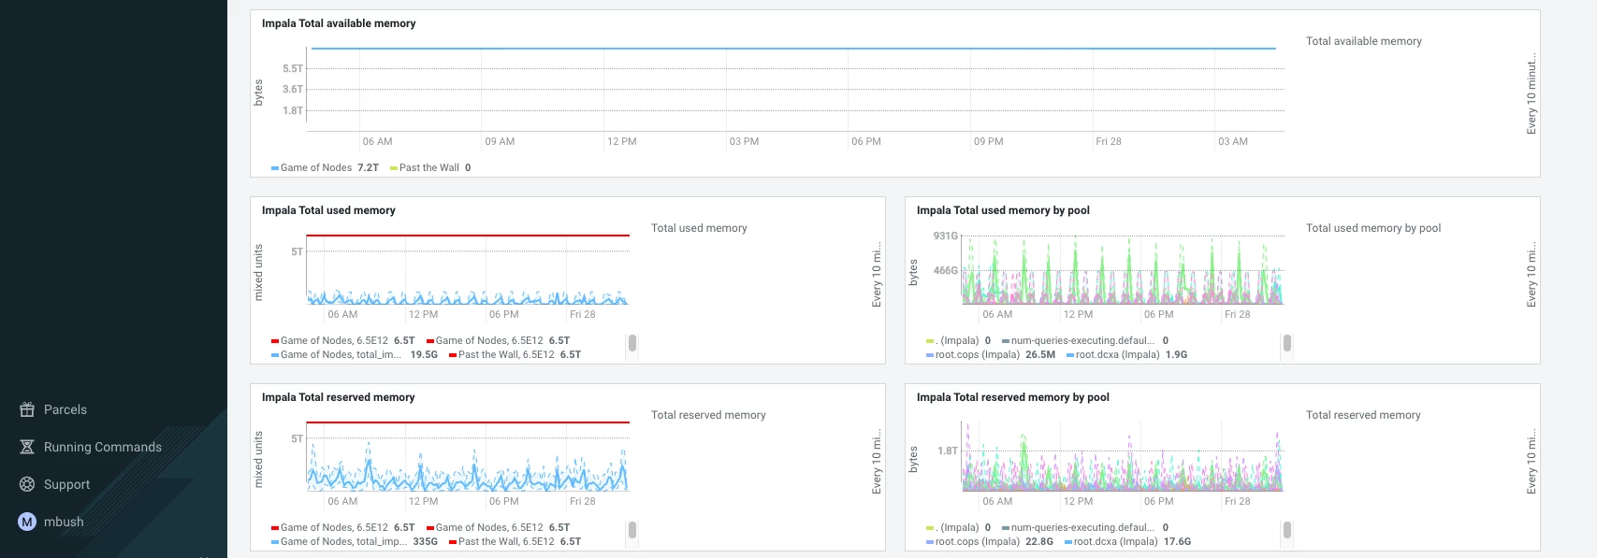Select num-queries-executing entry in used memory by pool legend
The image size is (1597, 558).
coord(1085,341)
